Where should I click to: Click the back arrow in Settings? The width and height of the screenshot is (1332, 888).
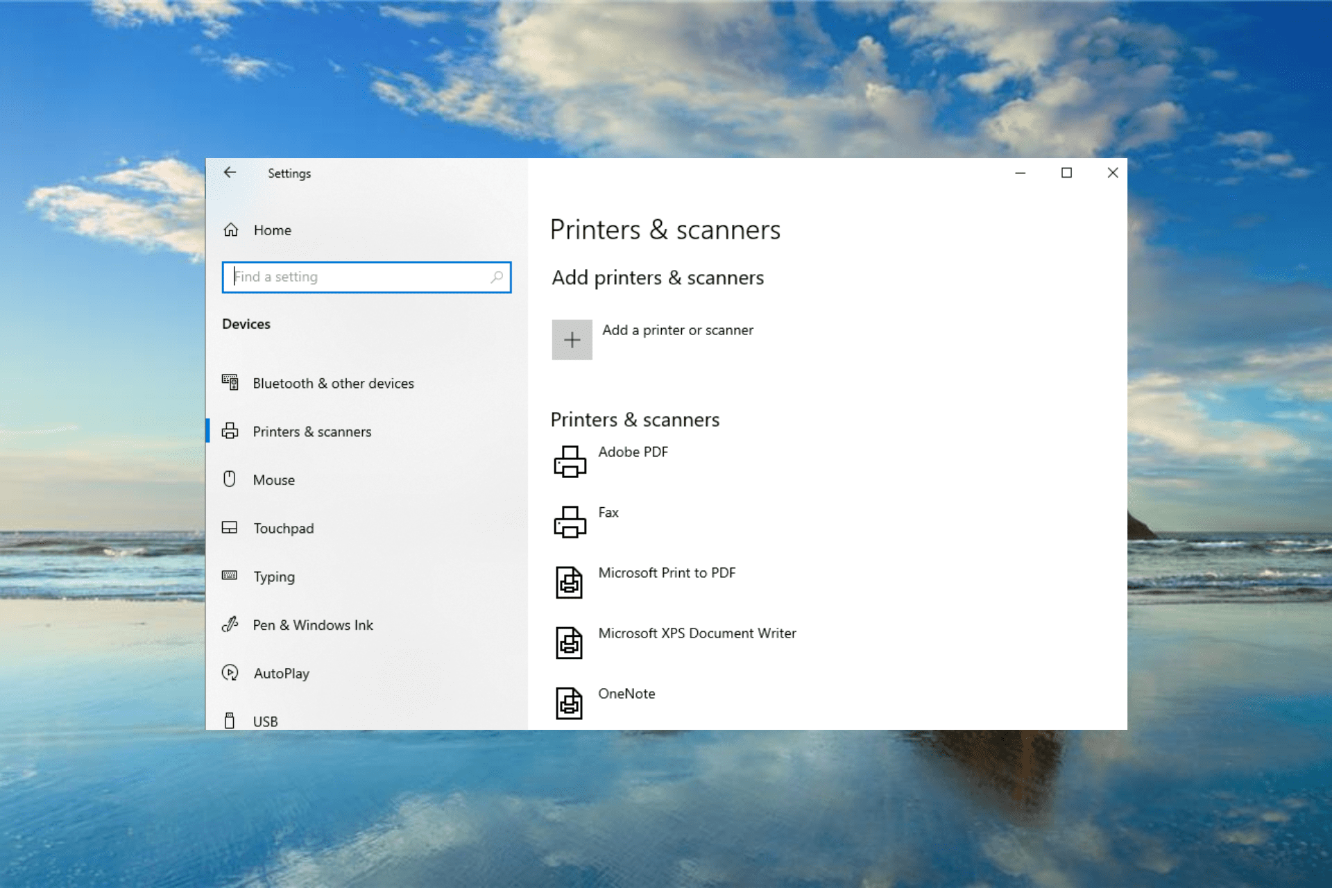[230, 173]
